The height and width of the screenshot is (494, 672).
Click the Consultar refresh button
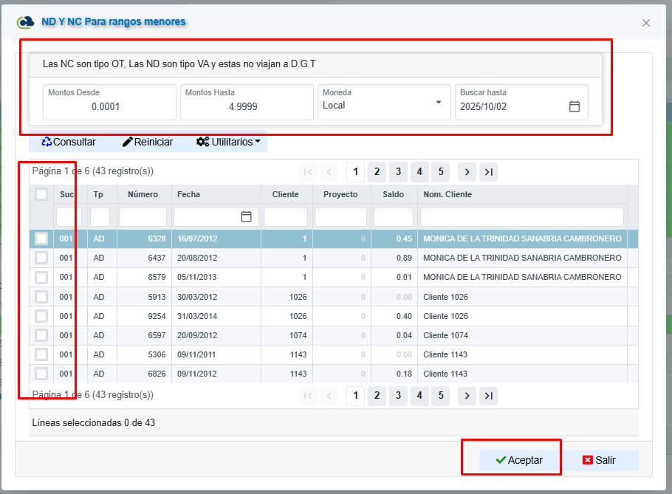coord(69,142)
